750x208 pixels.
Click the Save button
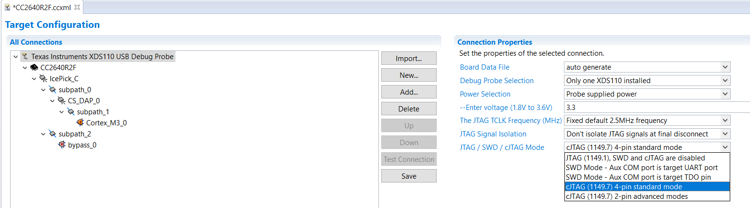pos(409,176)
